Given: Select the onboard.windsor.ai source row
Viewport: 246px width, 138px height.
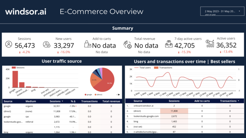Looking at the screenshot, I should (x=184, y=106).
